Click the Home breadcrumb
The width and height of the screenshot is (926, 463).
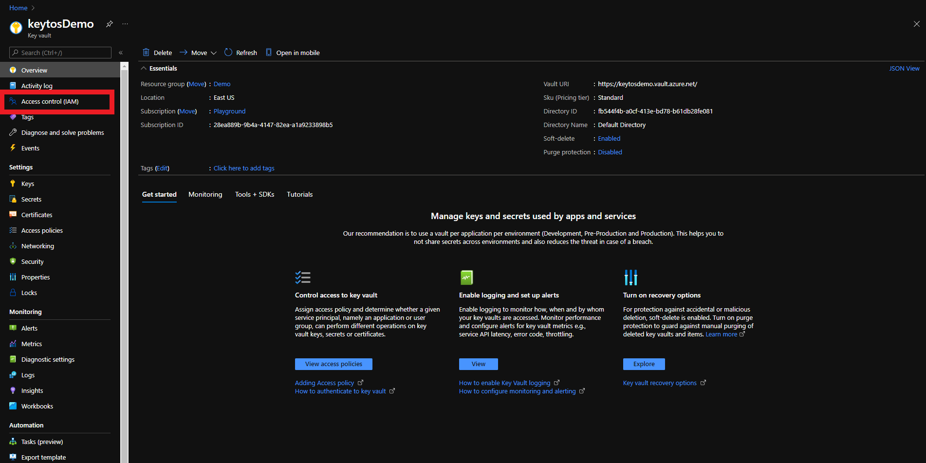(19, 8)
